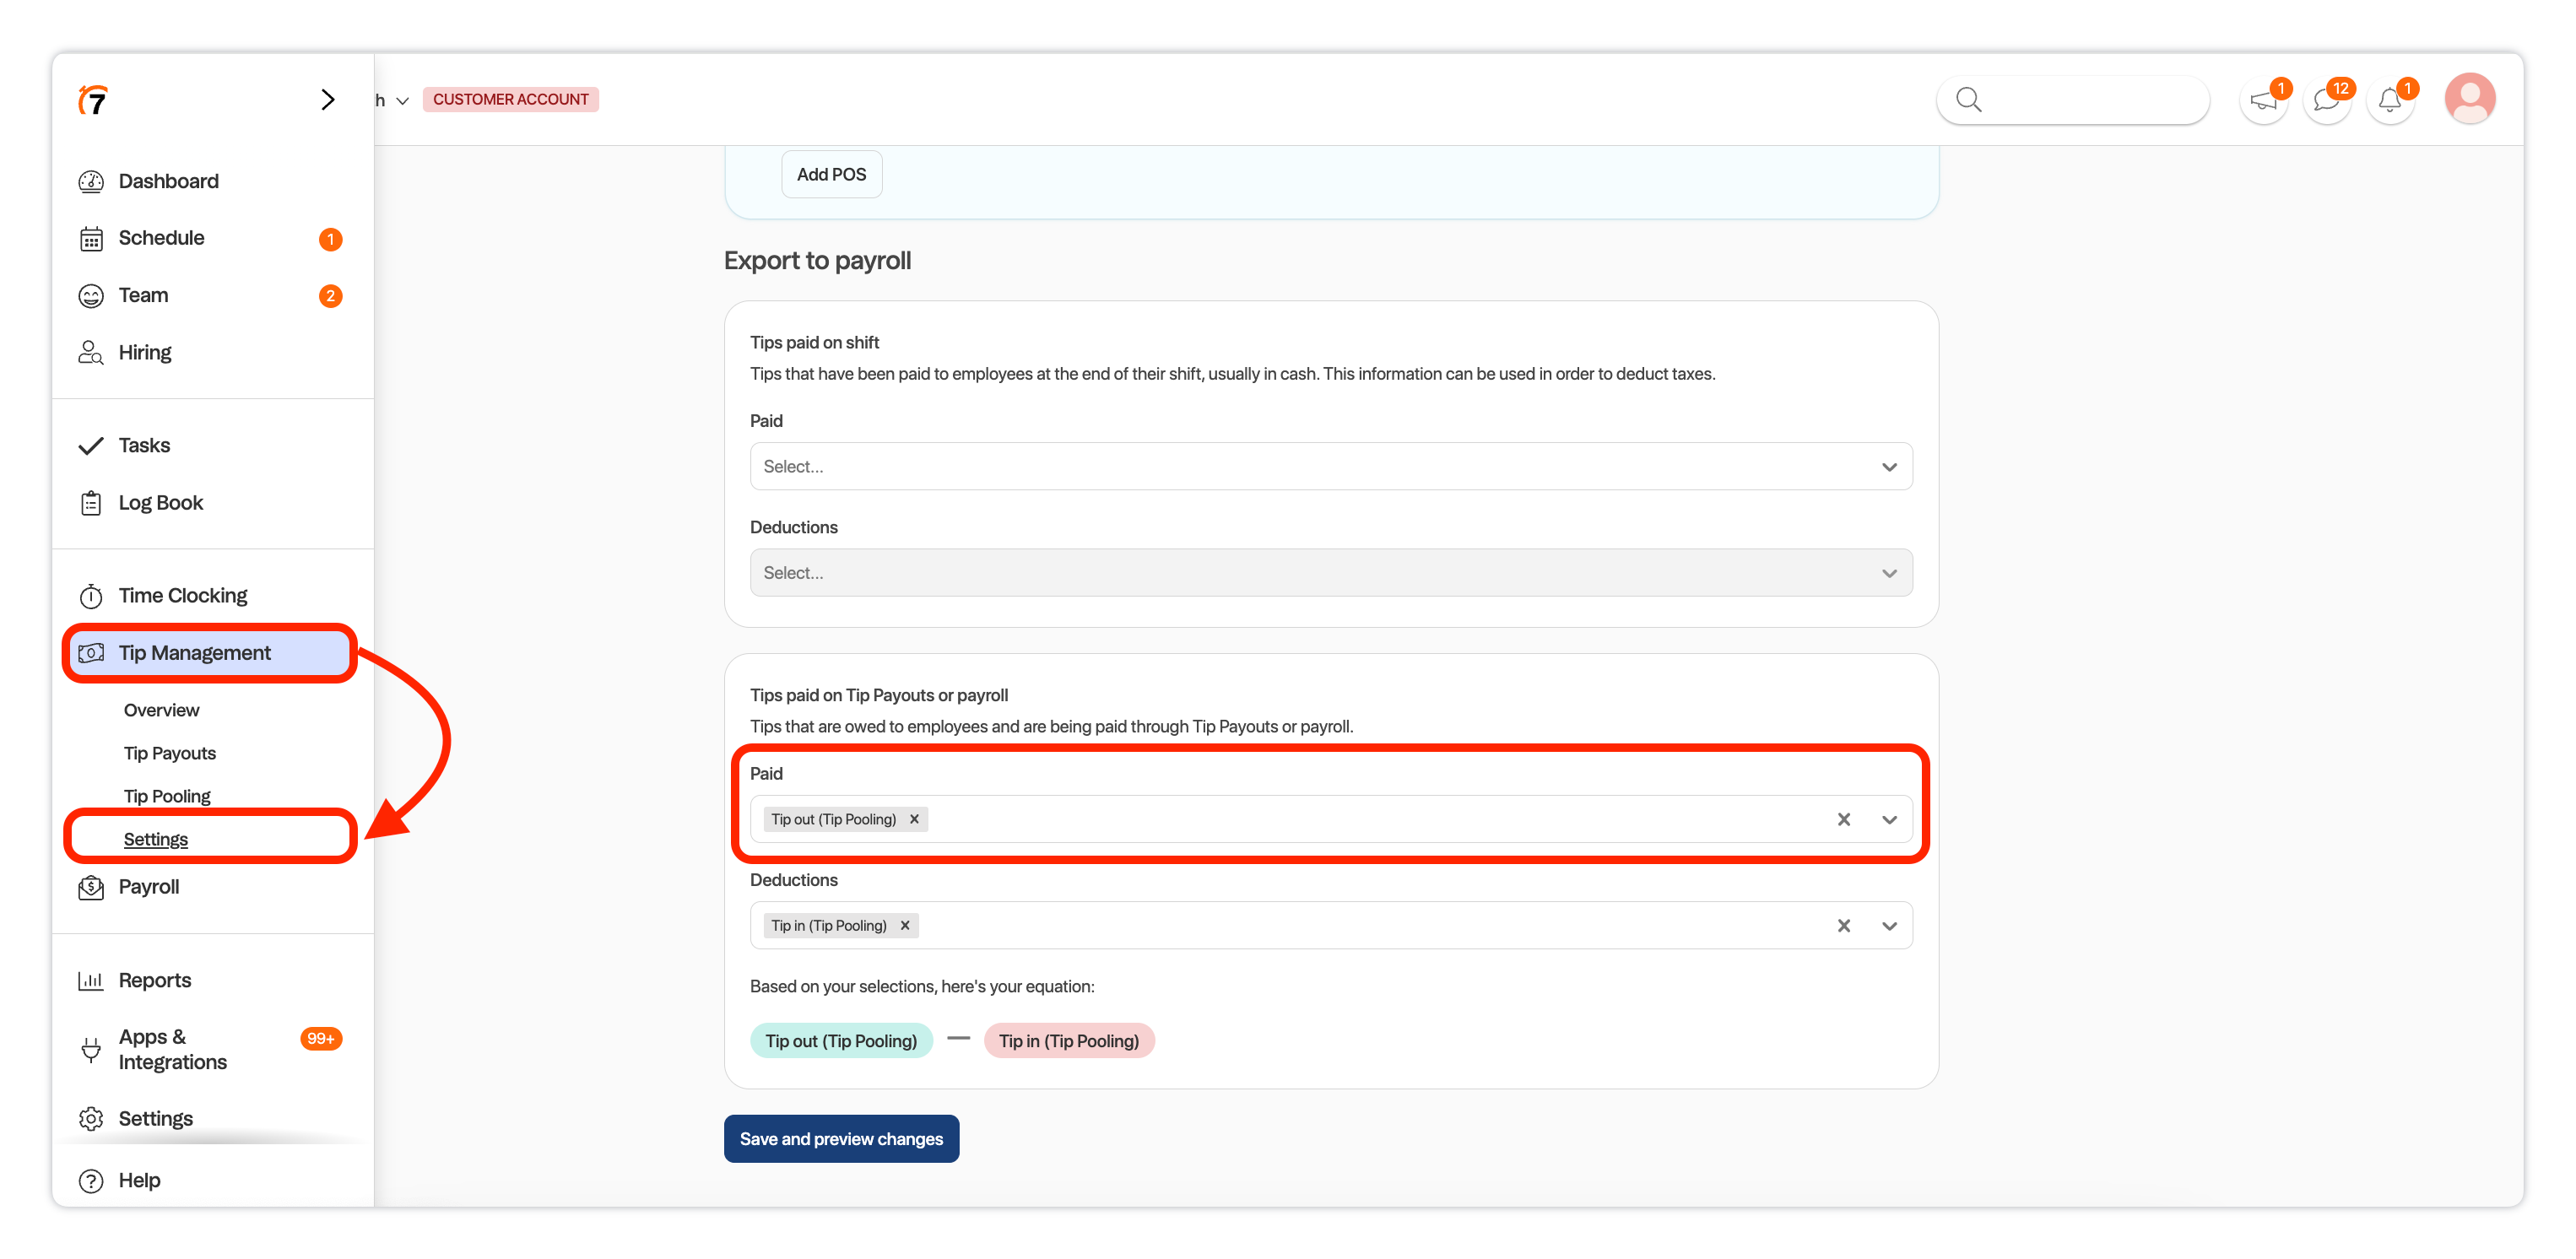Viewport: 2576px width, 1259px height.
Task: Expand the Tip Payouts Deductions dropdown arrow
Action: coord(1889,925)
